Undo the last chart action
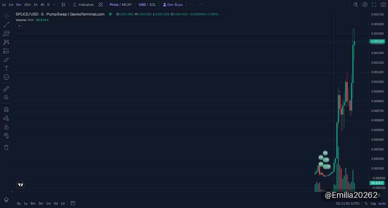Screen dimensions: 388x208 click(192, 5)
